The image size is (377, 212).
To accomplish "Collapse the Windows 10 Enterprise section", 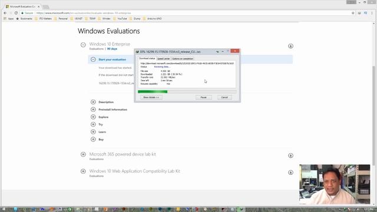I will [x=83, y=45].
